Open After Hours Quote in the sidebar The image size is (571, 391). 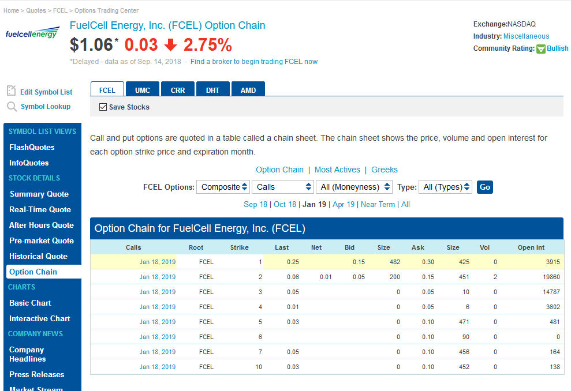pyautogui.click(x=42, y=225)
